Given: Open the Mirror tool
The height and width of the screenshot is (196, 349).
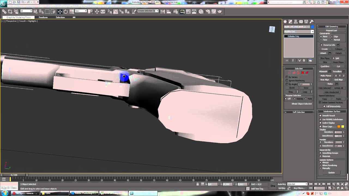Looking at the screenshot, I should (163, 11).
